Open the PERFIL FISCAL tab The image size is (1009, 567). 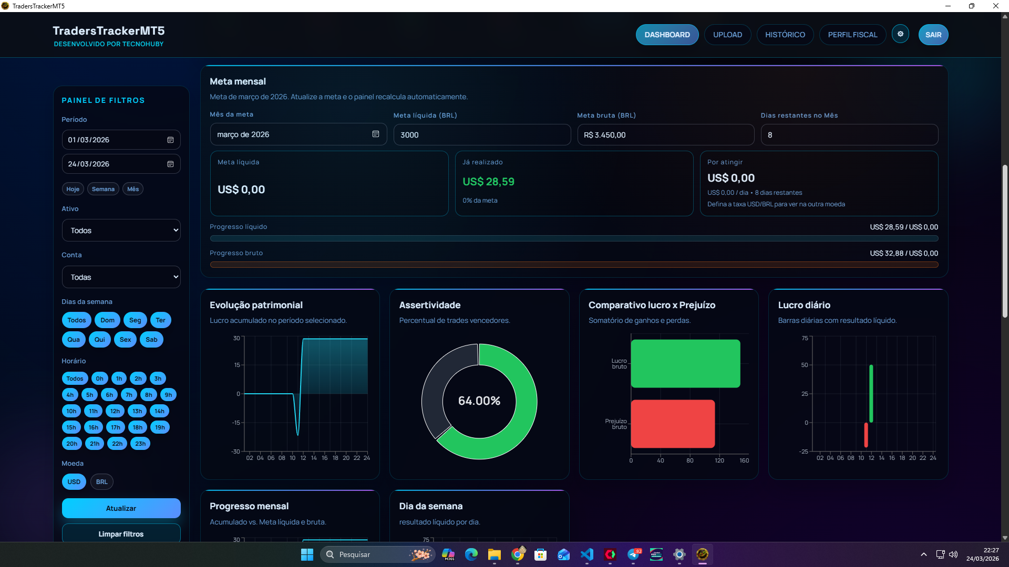[x=852, y=35]
